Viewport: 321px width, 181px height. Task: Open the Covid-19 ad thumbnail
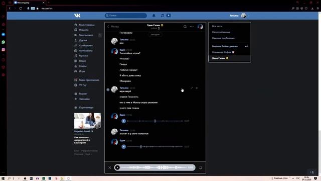click(x=87, y=121)
